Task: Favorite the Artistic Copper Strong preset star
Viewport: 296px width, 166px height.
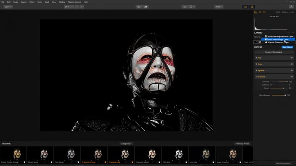Action: click(24, 162)
